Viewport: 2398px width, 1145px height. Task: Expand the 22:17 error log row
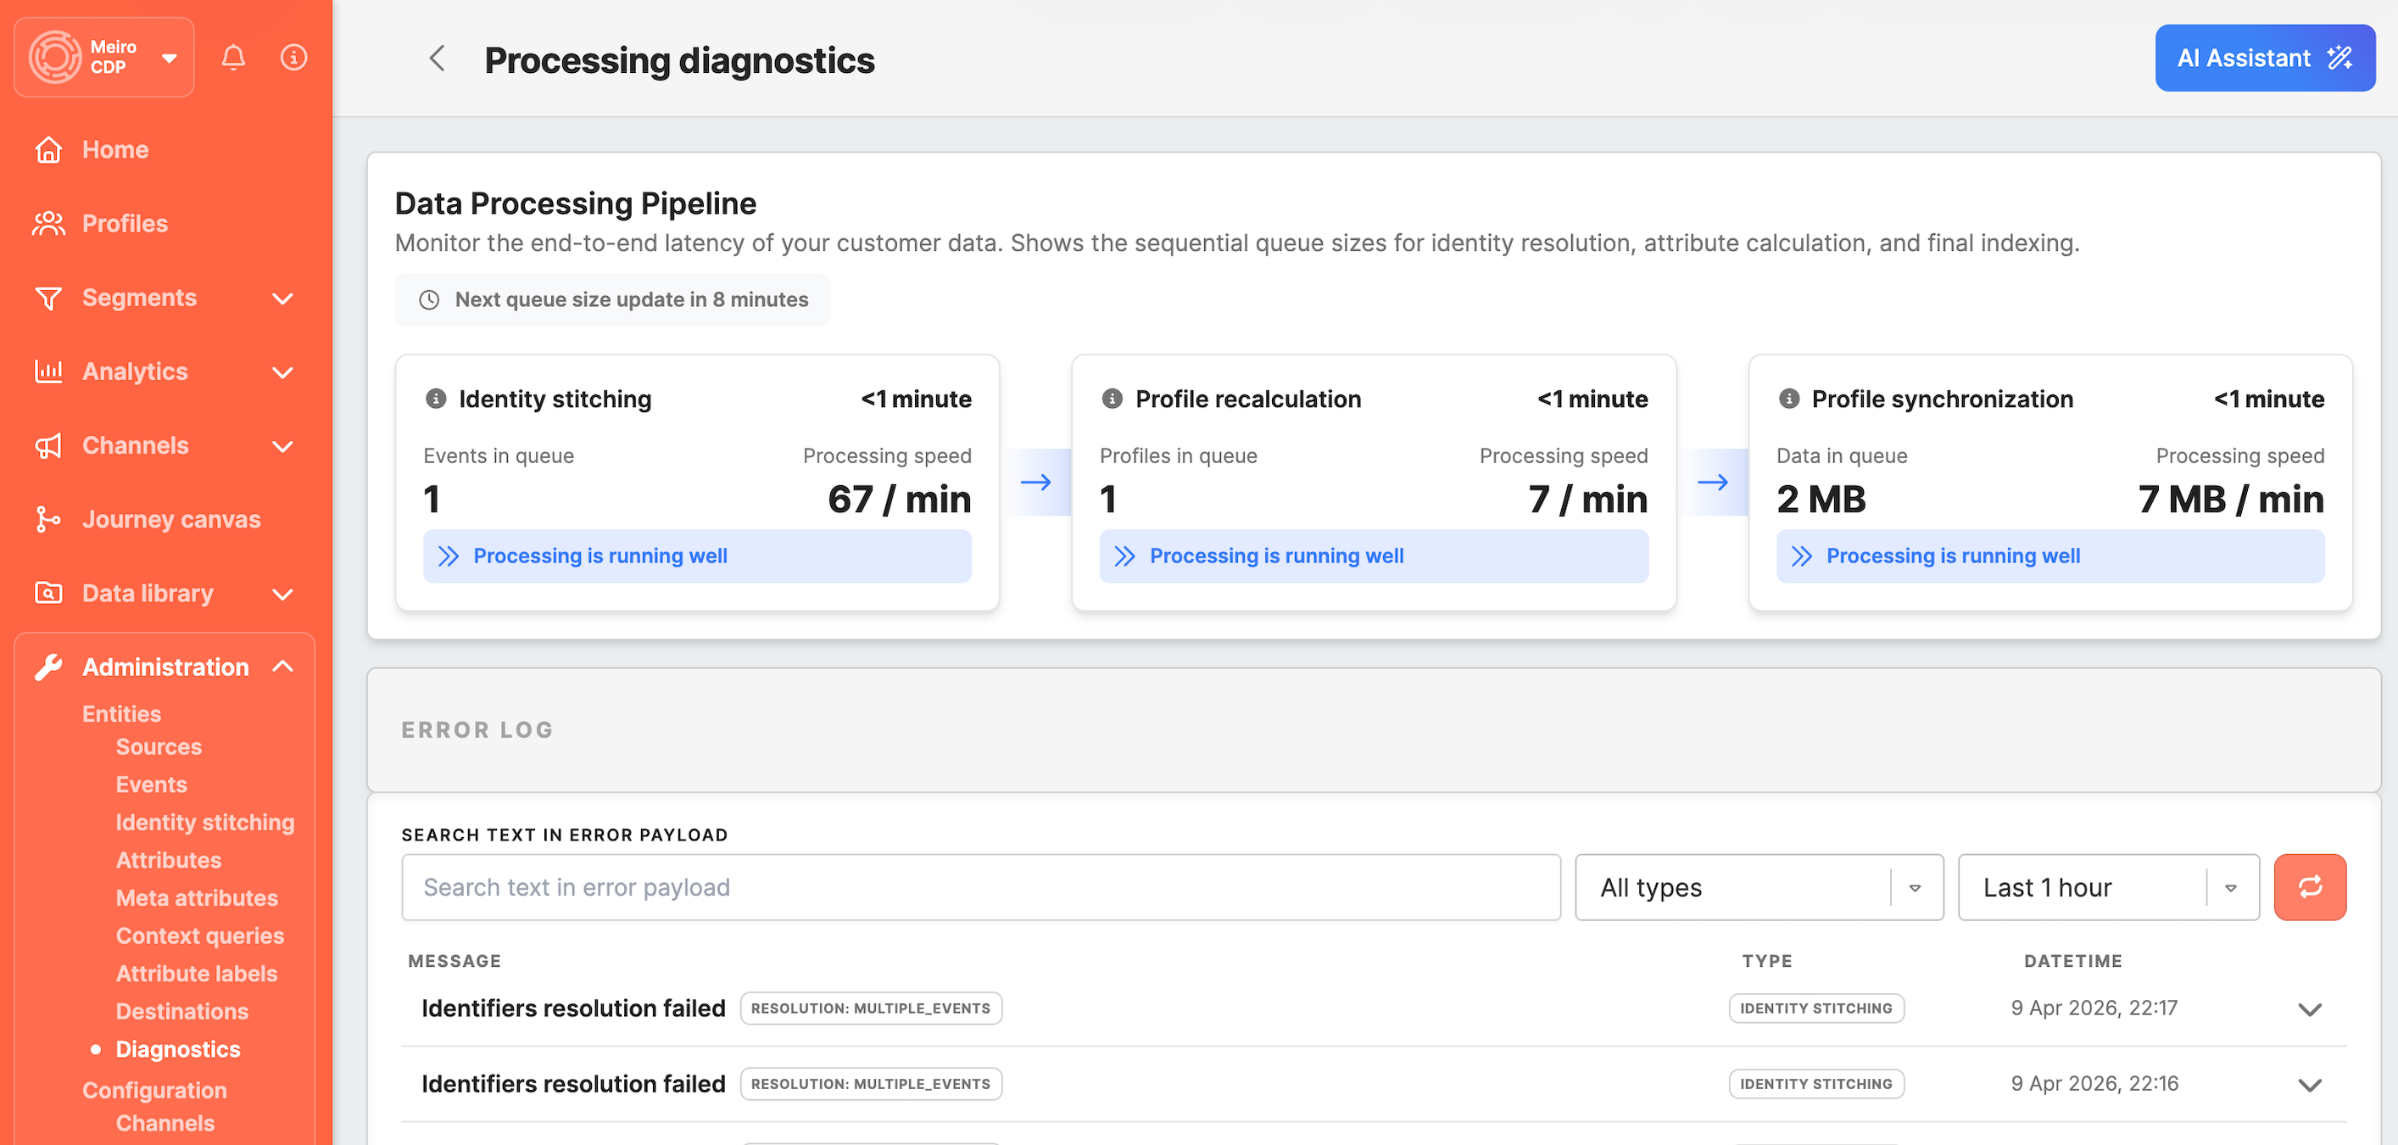(2310, 1009)
